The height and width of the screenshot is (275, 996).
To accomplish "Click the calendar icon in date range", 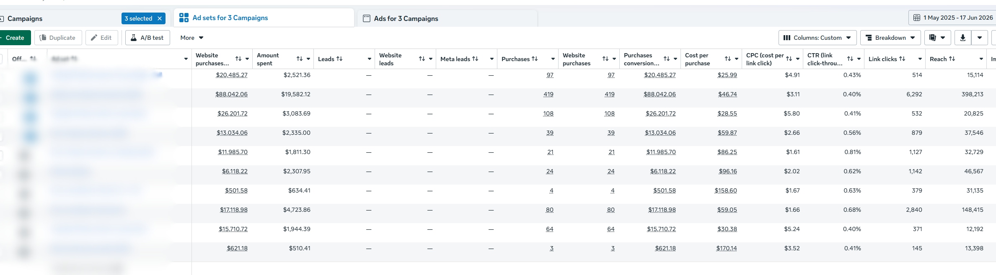I will tap(917, 18).
